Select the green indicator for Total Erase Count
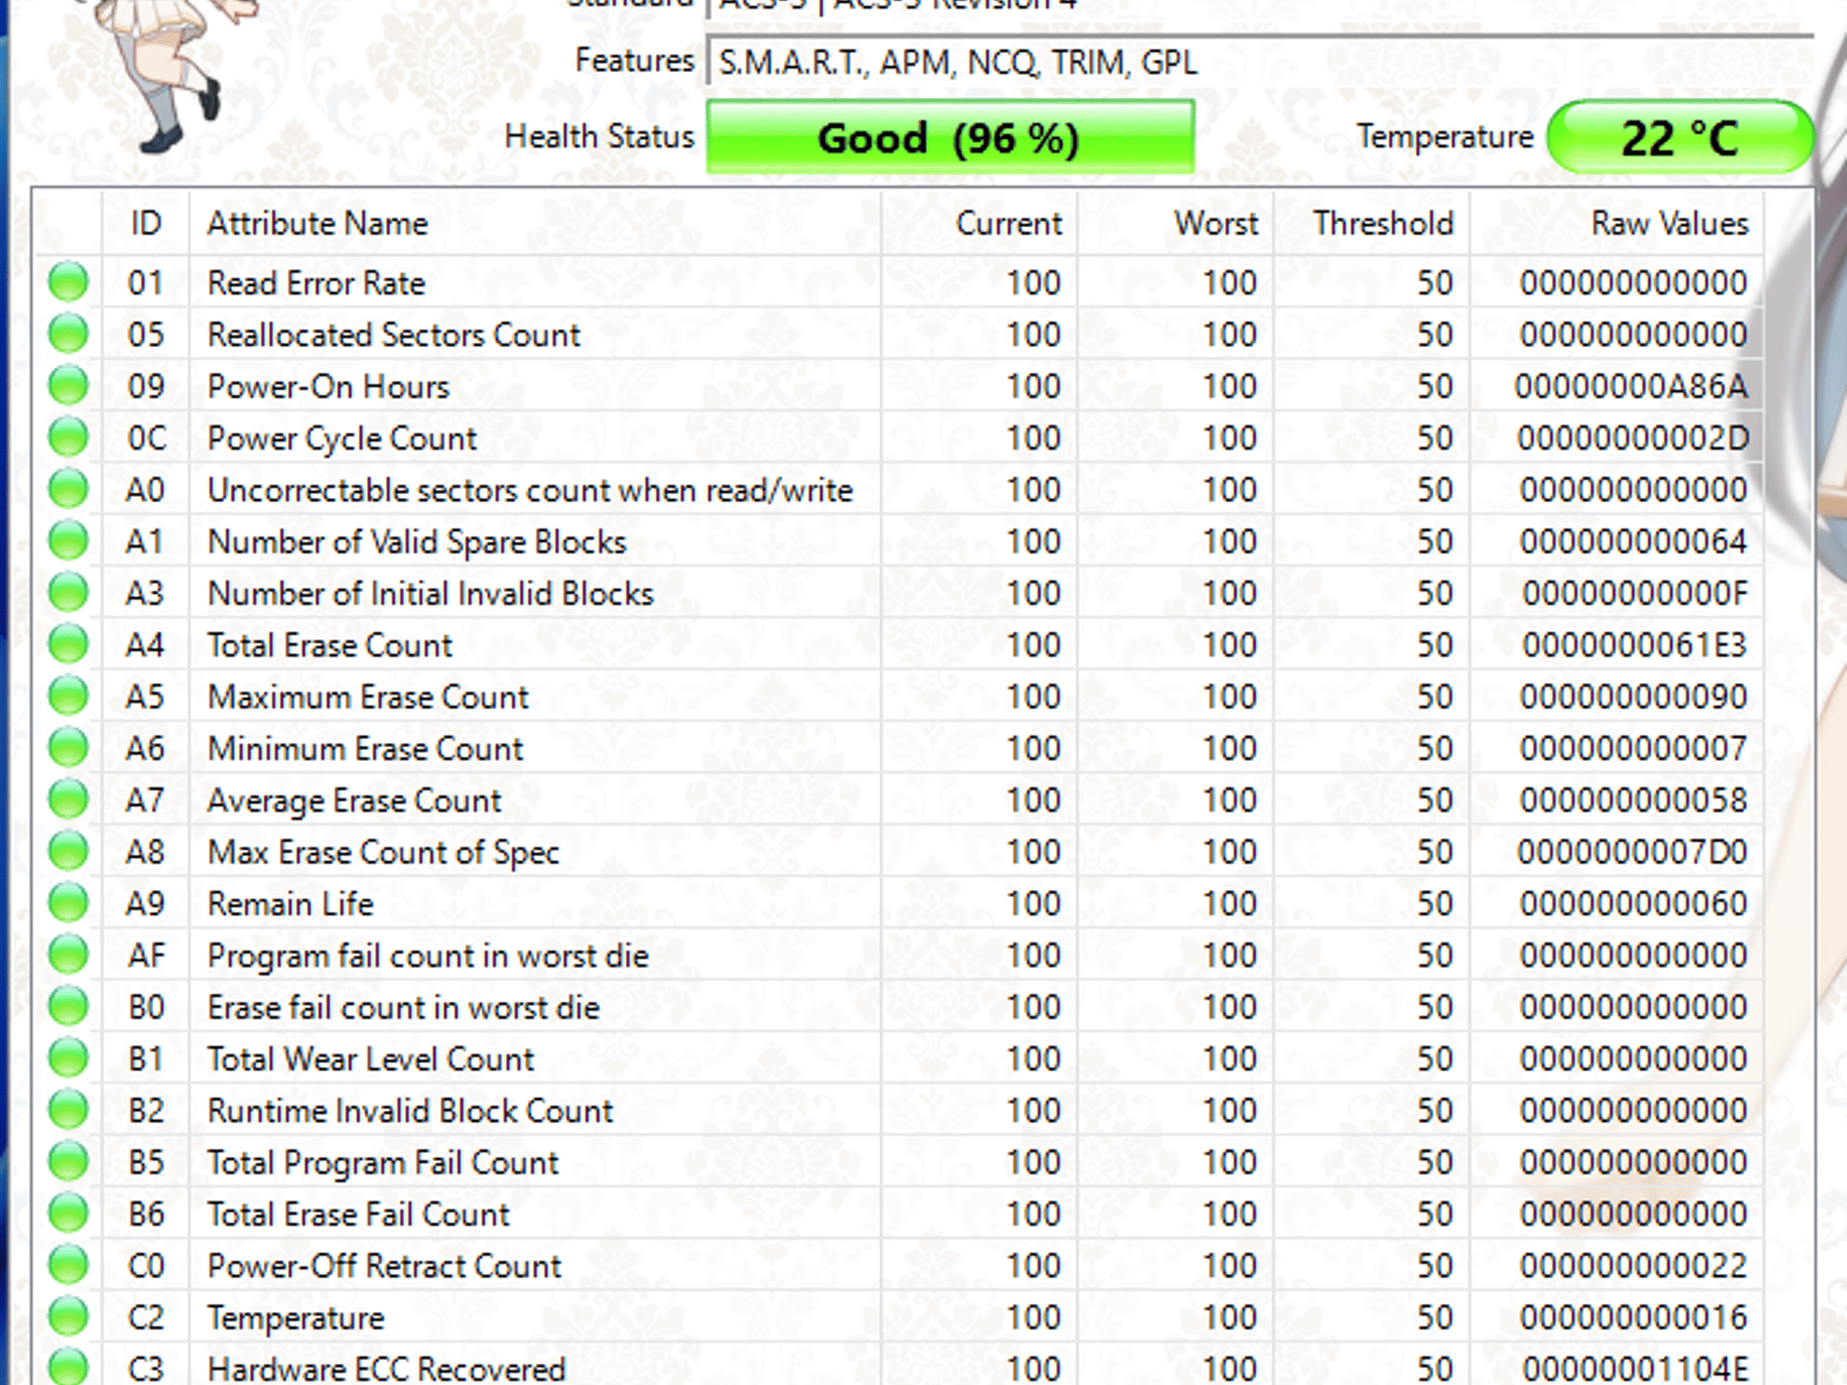 69,645
